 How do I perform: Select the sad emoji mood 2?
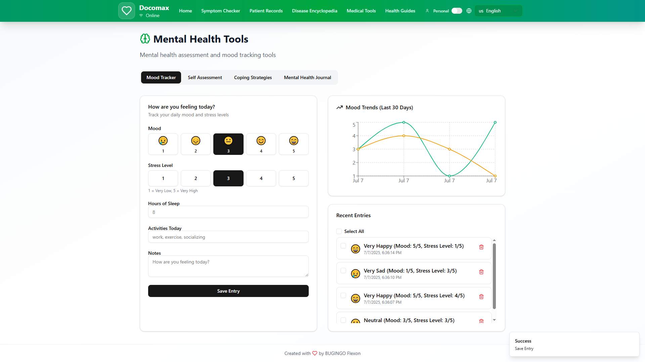pyautogui.click(x=196, y=144)
